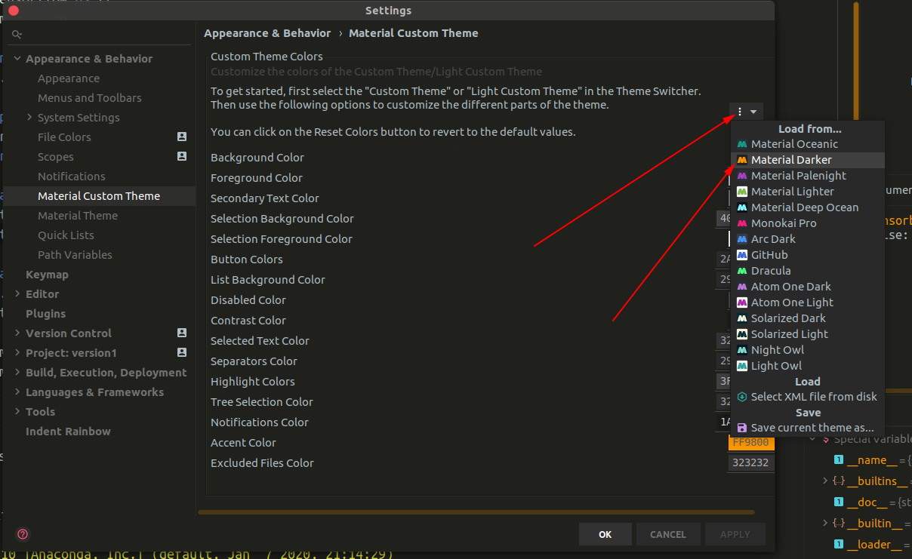Screen dimensions: 912x559
Task: Click the project badge icon beside File Colors
Action: click(181, 137)
